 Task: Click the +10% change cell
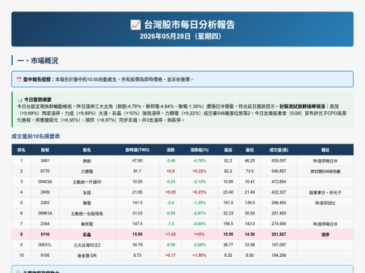tap(199, 234)
